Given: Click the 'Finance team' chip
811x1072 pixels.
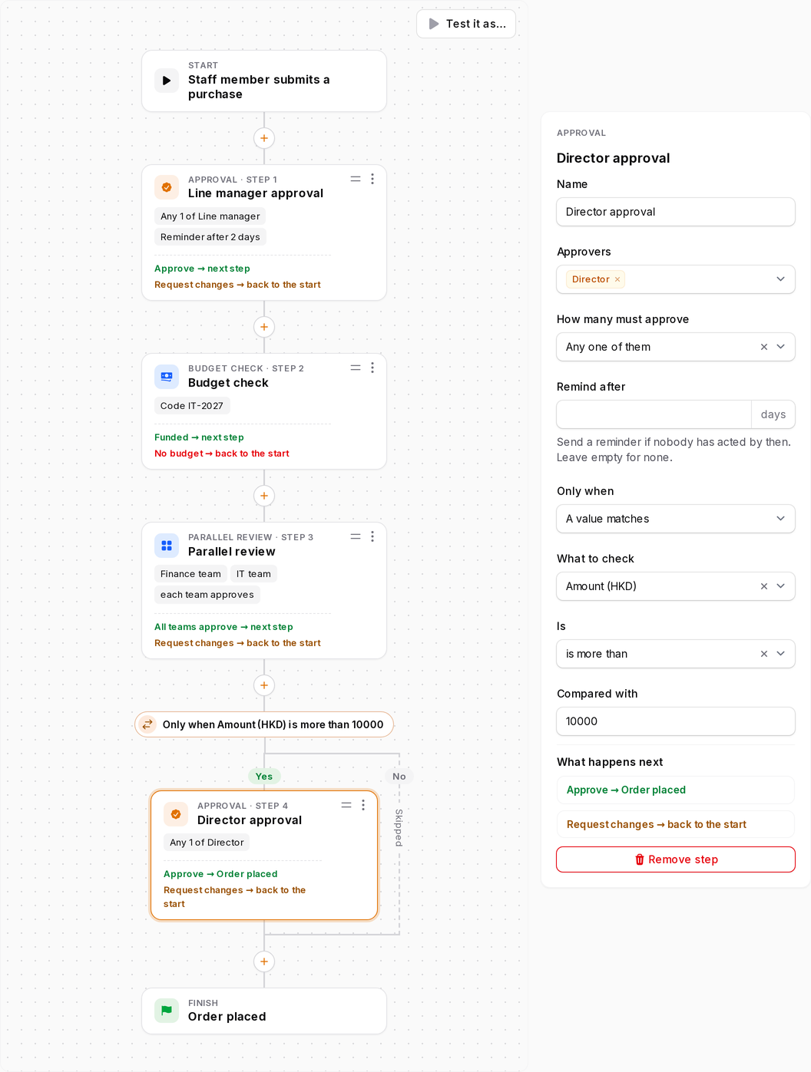Looking at the screenshot, I should 190,574.
